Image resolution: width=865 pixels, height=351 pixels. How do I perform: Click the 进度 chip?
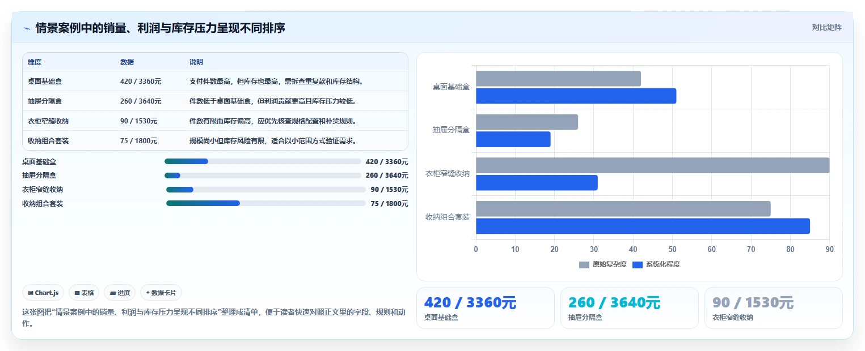[120, 293]
